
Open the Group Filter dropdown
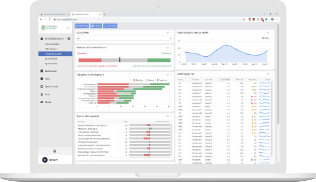point(124,38)
